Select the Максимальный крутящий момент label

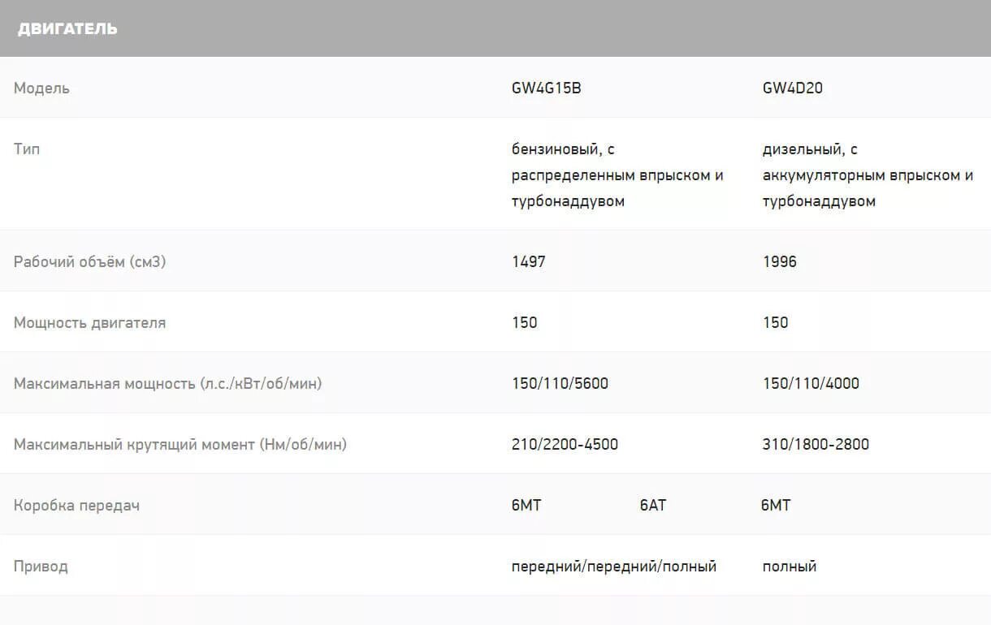180,445
